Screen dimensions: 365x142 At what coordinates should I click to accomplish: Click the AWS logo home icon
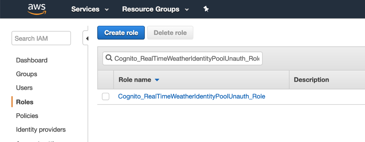click(37, 9)
